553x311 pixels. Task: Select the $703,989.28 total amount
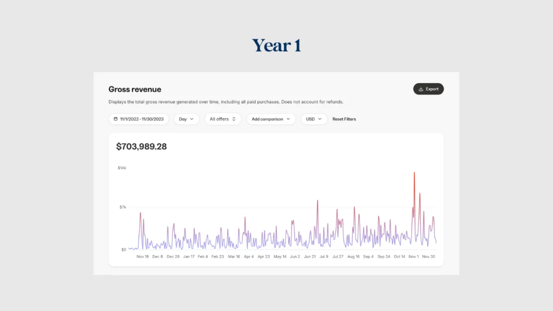(141, 147)
